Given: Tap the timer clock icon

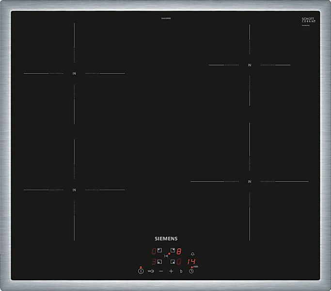Looking at the screenshot, I should (x=191, y=271).
